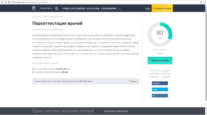207x115 pixels.
Task: Click 'Підписати петицію' button
Action: click(x=160, y=60)
